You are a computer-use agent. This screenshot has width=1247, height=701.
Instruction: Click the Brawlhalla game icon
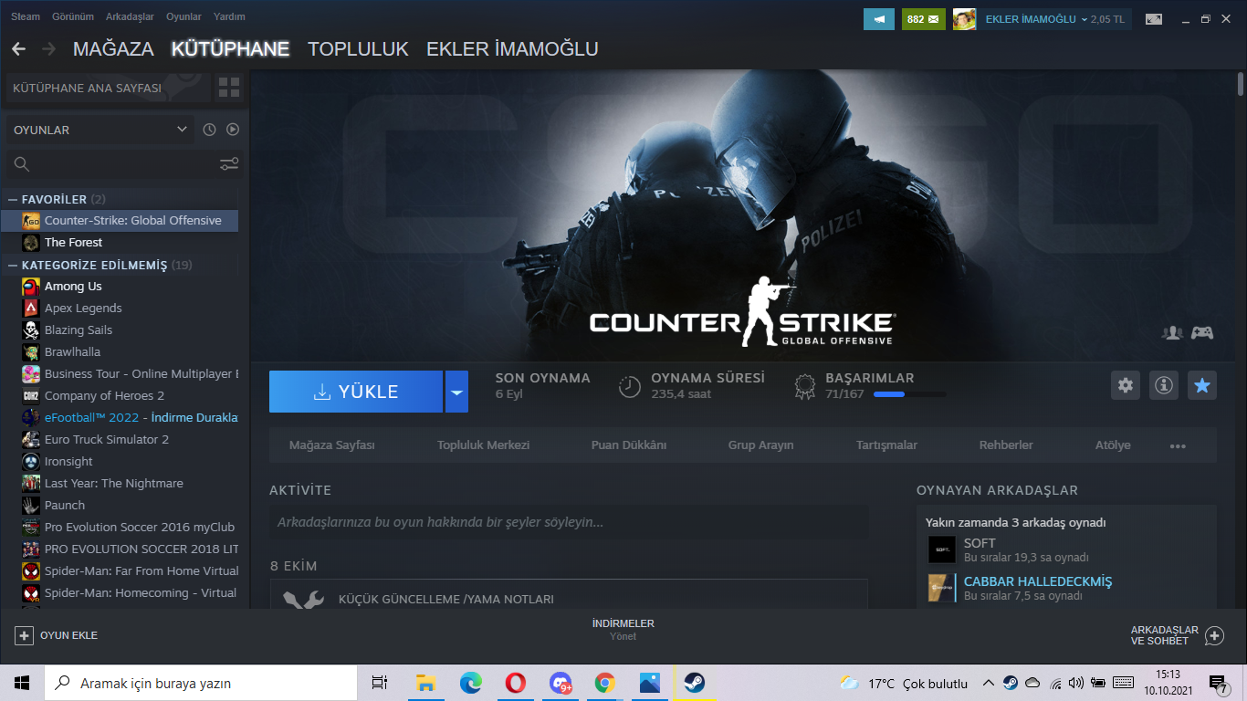click(x=31, y=351)
